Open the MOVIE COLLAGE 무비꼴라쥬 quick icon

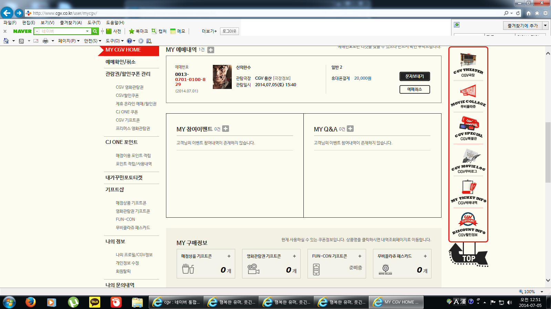click(468, 96)
